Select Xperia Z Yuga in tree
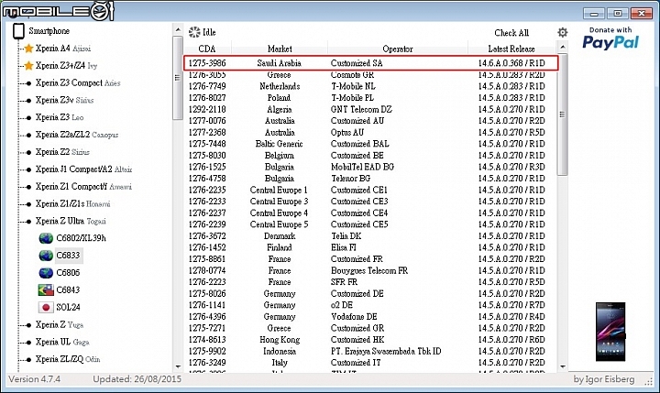This screenshot has height=393, width=660. 60,325
